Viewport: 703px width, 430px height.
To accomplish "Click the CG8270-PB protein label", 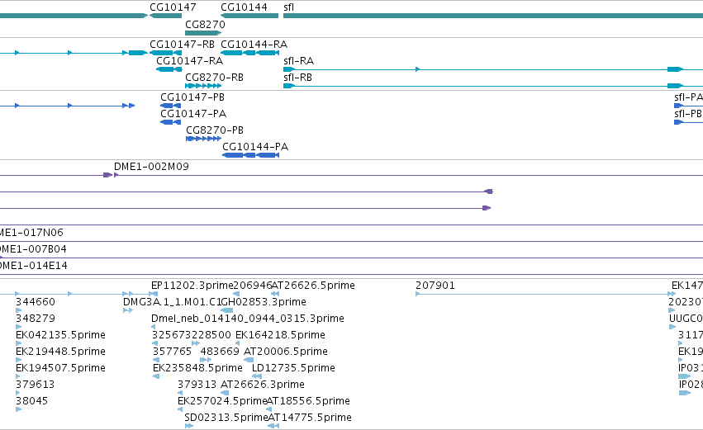I will (215, 130).
